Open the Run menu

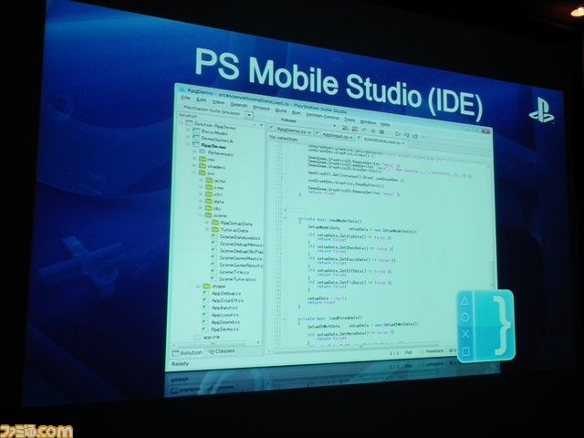tap(297, 112)
